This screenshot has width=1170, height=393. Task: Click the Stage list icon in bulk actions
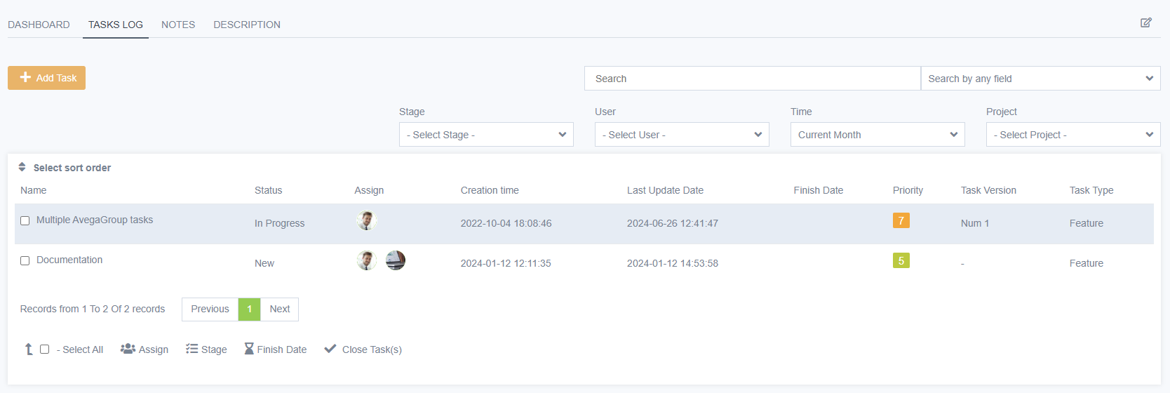pyautogui.click(x=191, y=349)
